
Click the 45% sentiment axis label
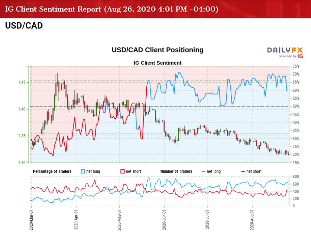tap(296, 115)
